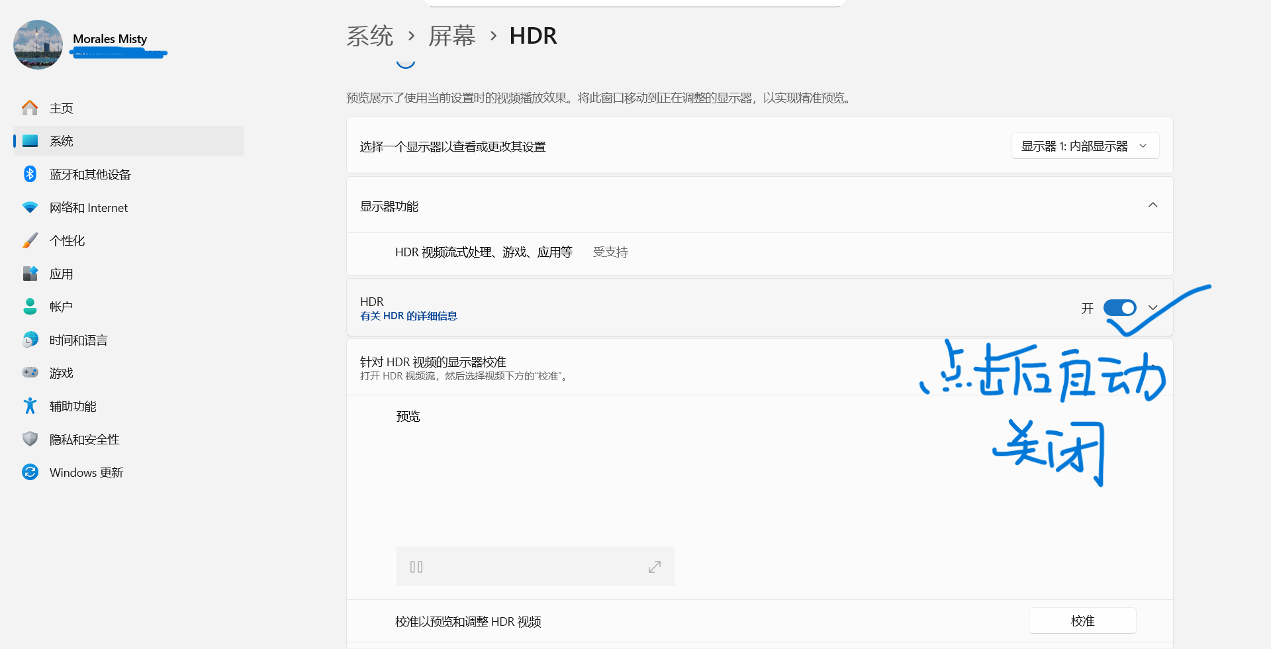The height and width of the screenshot is (649, 1271).
Task: Open 时间和语言 settings page
Action: (129, 340)
